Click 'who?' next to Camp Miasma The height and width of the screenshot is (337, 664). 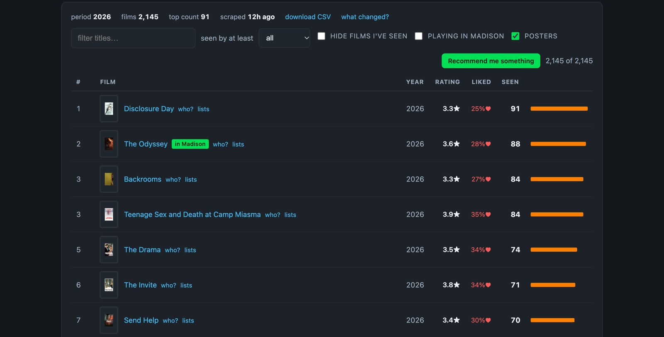point(273,215)
